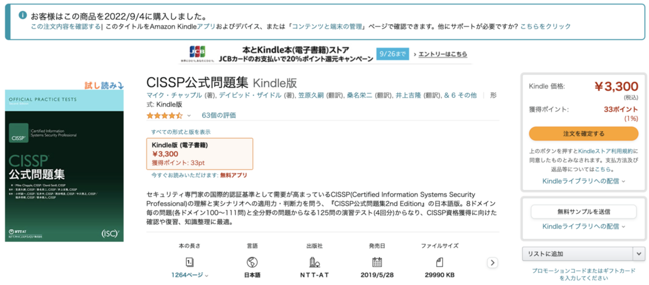
Task: Click the 9/26まで banner badge
Action: point(394,53)
